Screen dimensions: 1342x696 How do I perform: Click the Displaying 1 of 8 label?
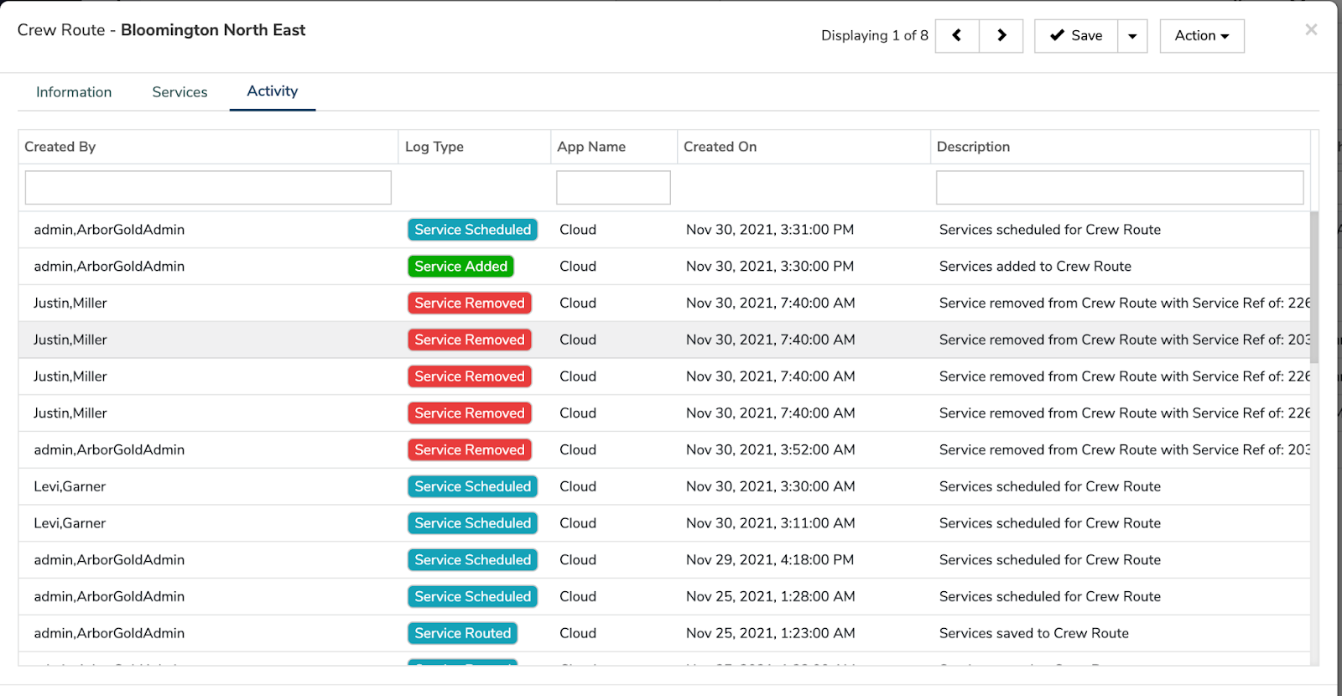pos(875,36)
